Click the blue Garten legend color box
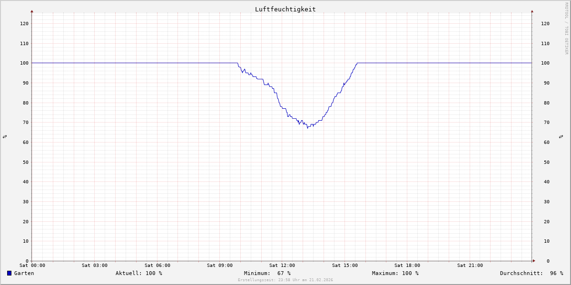The width and height of the screenshot is (571, 285). (9, 273)
